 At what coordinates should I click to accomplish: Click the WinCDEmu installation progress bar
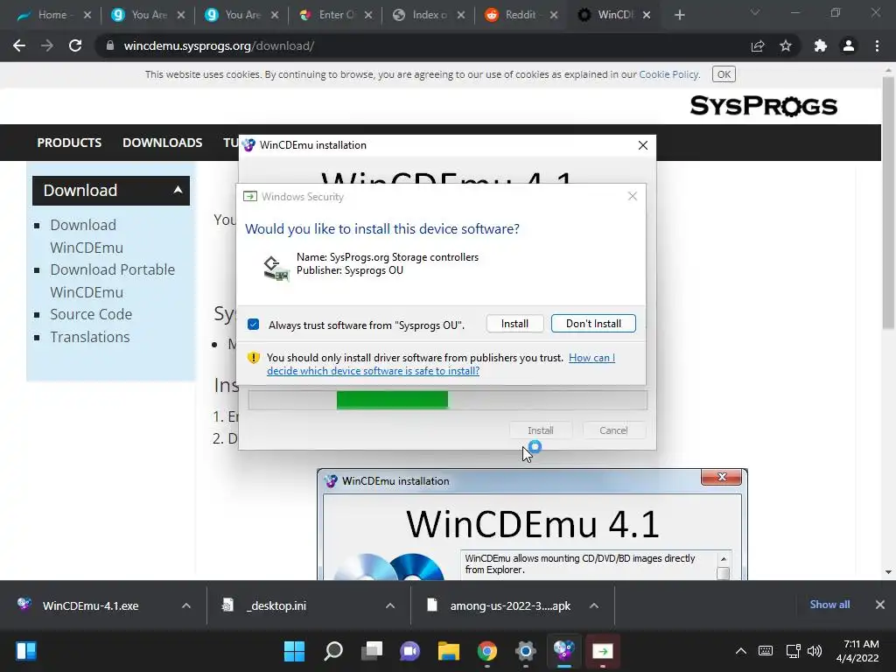[x=447, y=400]
